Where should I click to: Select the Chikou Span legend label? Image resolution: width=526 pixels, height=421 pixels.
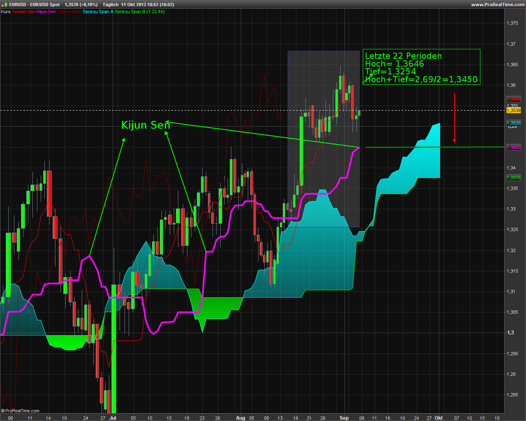pos(69,12)
